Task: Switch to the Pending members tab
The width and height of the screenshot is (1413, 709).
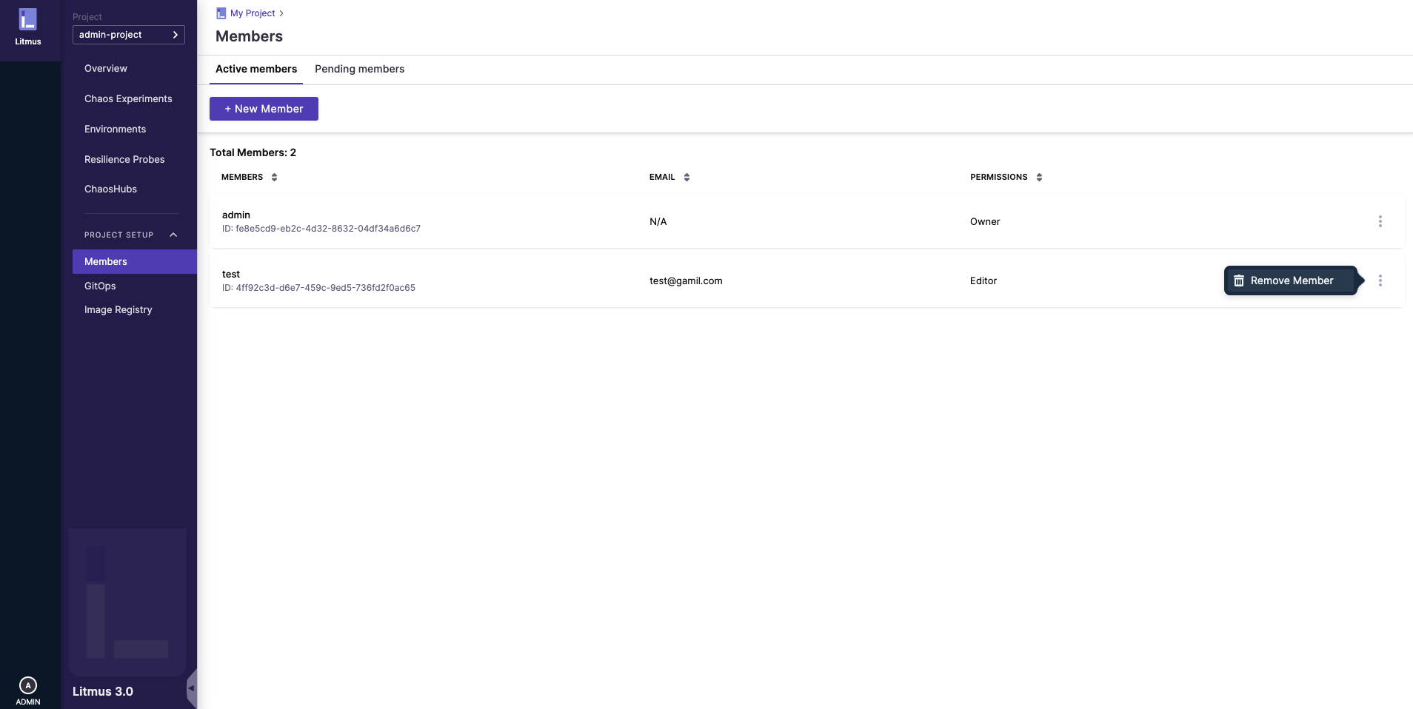Action: 359,69
